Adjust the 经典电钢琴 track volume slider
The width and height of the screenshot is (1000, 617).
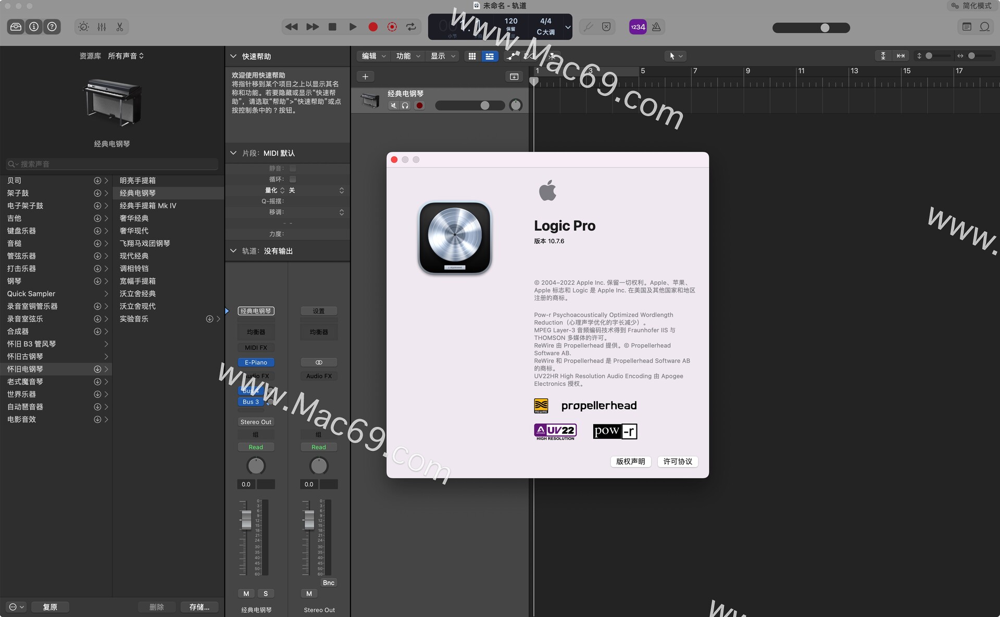tap(470, 106)
